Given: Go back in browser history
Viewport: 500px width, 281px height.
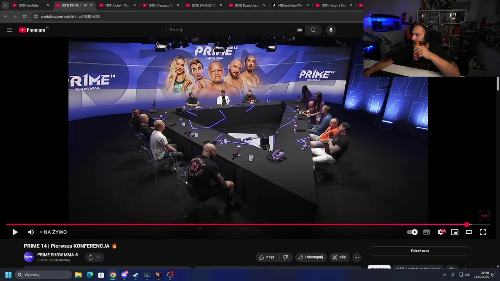Looking at the screenshot, I should [6, 16].
